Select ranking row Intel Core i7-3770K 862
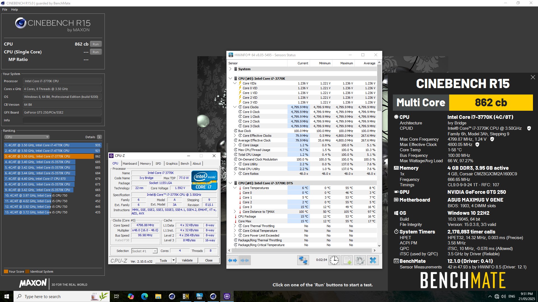Screen dimensions: 538x302 (53, 156)
